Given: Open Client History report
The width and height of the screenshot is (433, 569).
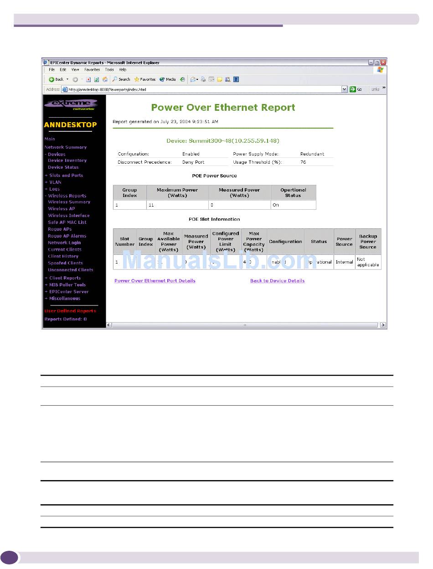Looking at the screenshot, I should click(x=63, y=256).
